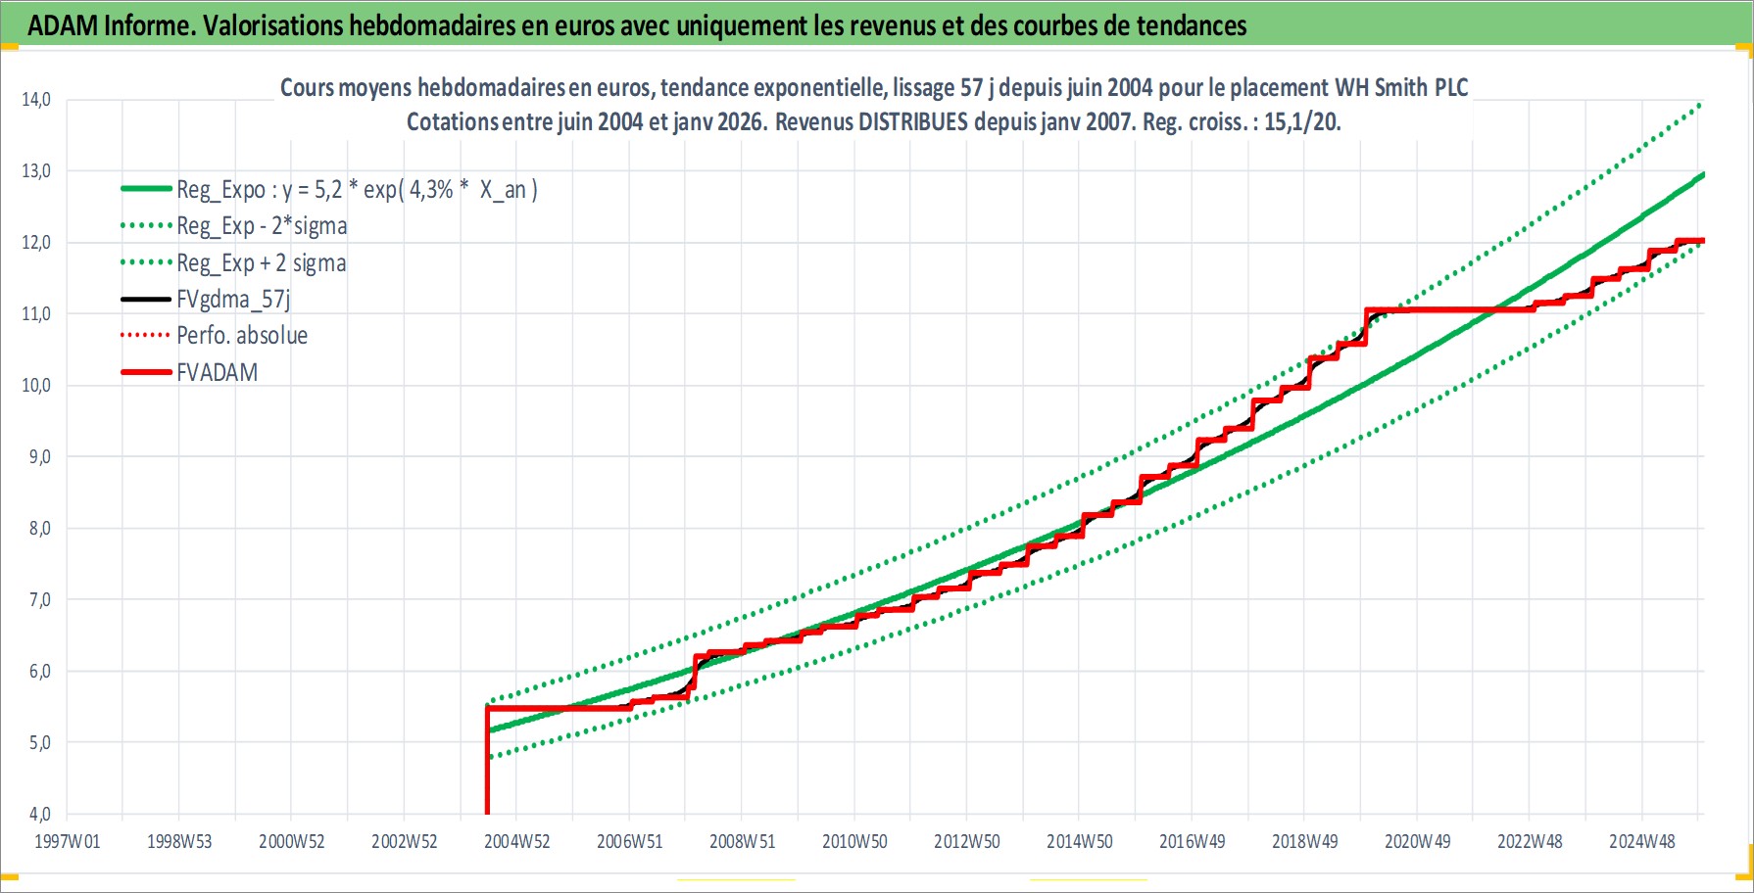Image resolution: width=1754 pixels, height=893 pixels.
Task: Click the x-axis week label "2024W48"
Action: [1642, 842]
